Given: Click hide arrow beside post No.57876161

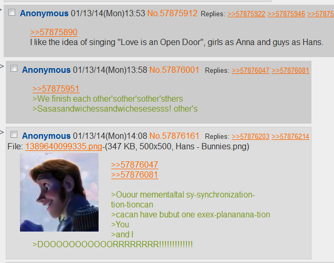Looking at the screenshot, I should click(x=2, y=133).
